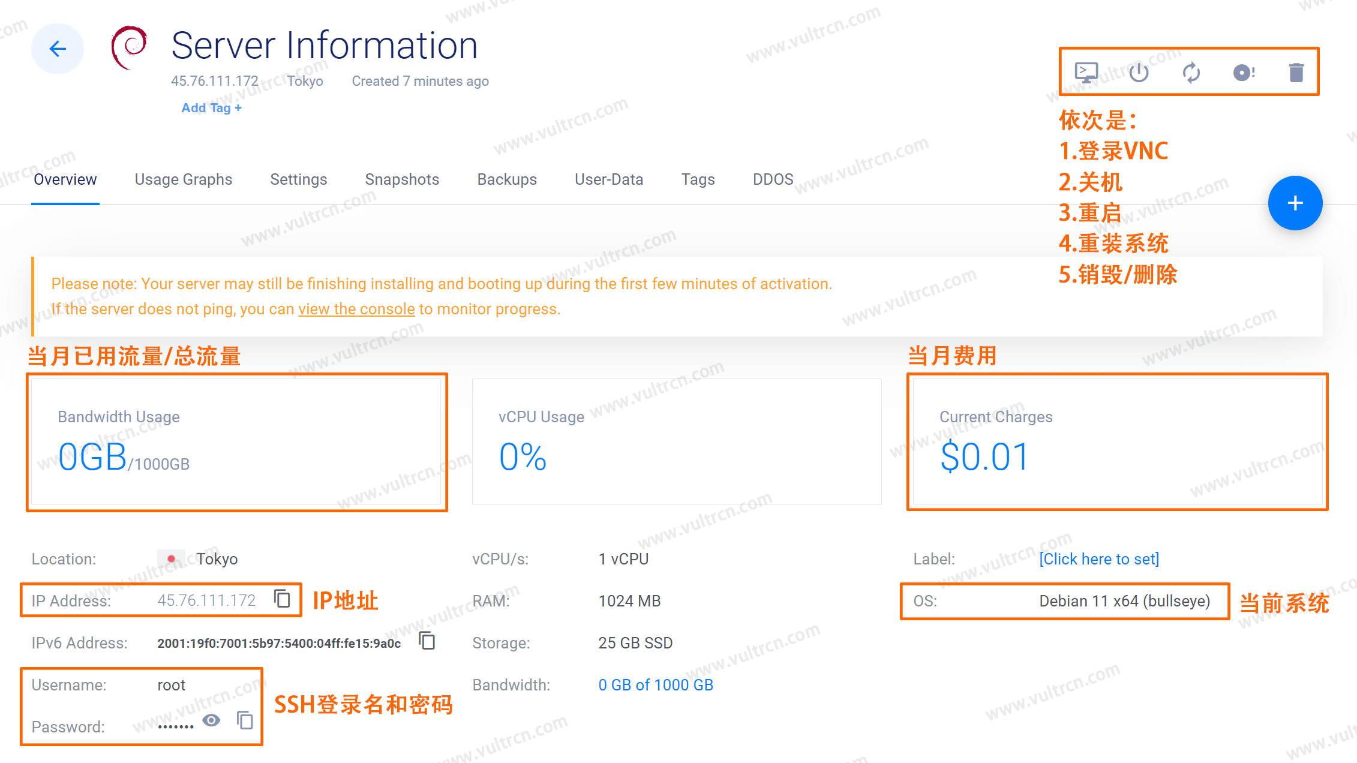Click the Current Charges $0.01 card
The width and height of the screenshot is (1357, 763).
(1118, 441)
